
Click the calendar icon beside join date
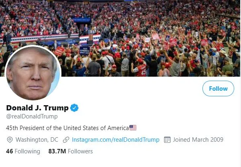tap(167, 140)
